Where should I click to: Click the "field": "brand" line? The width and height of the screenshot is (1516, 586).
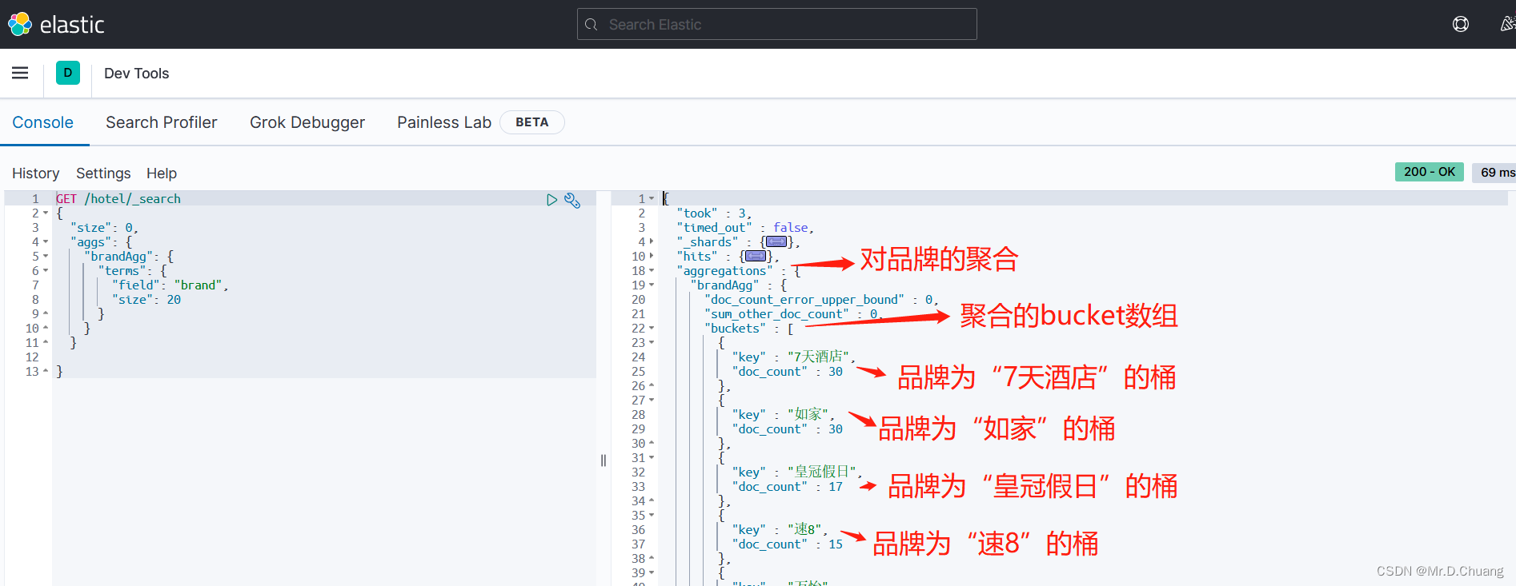point(170,285)
